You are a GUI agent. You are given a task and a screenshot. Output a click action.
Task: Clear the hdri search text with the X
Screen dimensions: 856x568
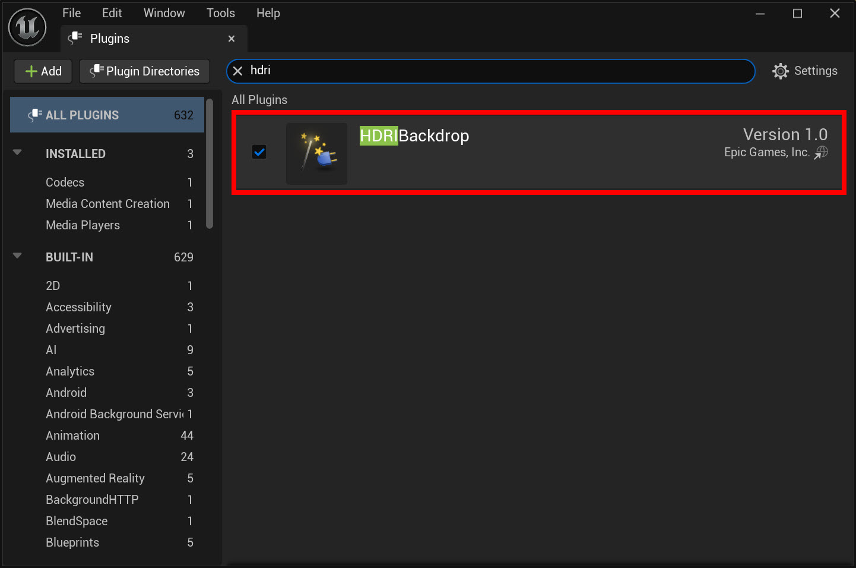(238, 71)
